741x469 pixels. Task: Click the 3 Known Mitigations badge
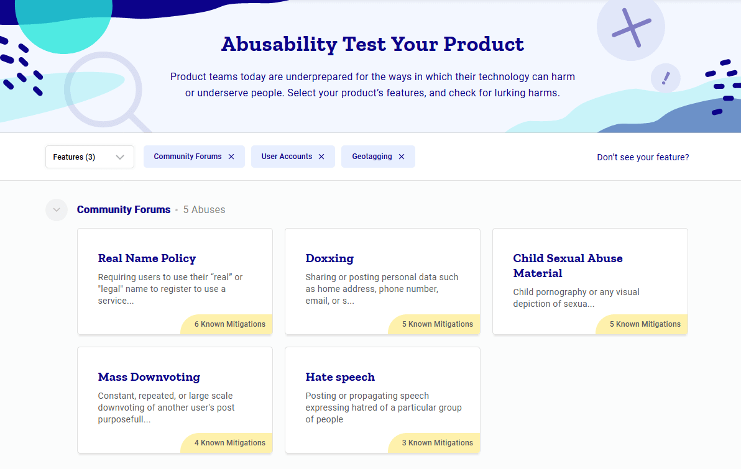(435, 443)
